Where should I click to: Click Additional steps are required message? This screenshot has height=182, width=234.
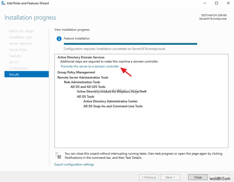tap(109, 62)
